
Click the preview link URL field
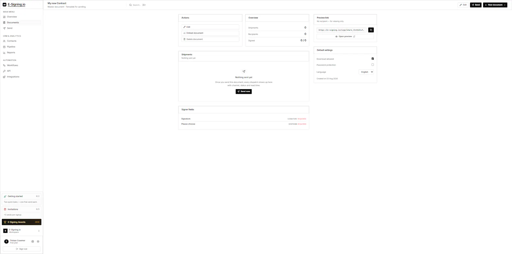click(x=341, y=30)
